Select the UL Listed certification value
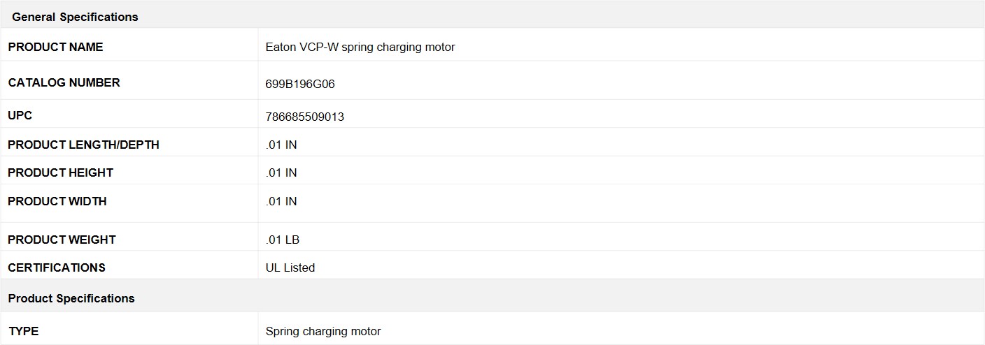985x345 pixels. (x=290, y=267)
